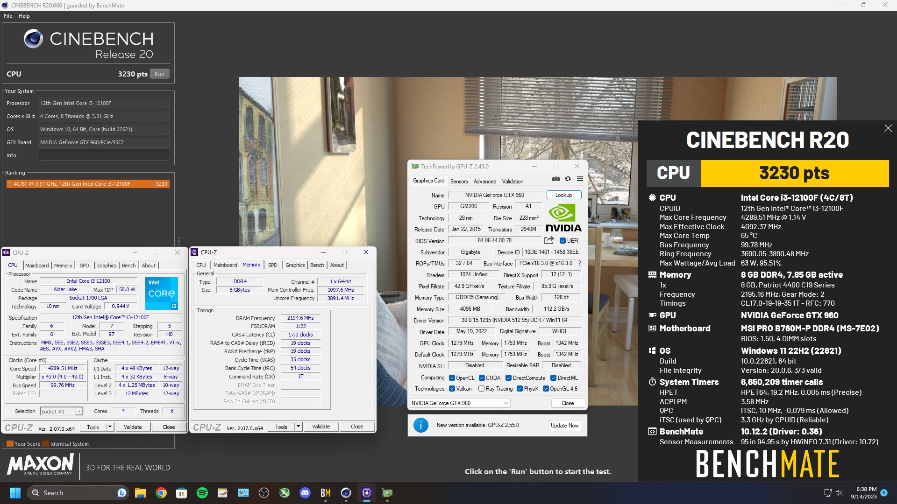The image size is (897, 504).
Task: Click GPU-Z screenshot camera icon
Action: [x=555, y=179]
